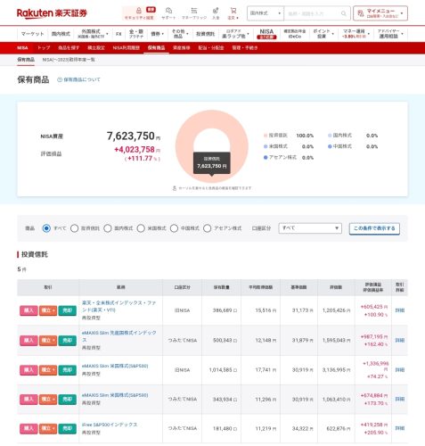Screen dimensions: 425x446
Task: Buy iFree S&P500 インデックス fund
Action: 29,428
